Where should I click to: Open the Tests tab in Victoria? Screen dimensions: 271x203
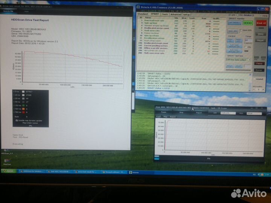click(x=165, y=14)
